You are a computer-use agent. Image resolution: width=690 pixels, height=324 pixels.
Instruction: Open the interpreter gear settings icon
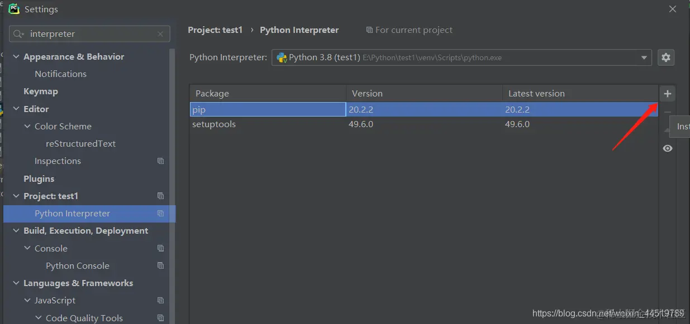(x=665, y=57)
